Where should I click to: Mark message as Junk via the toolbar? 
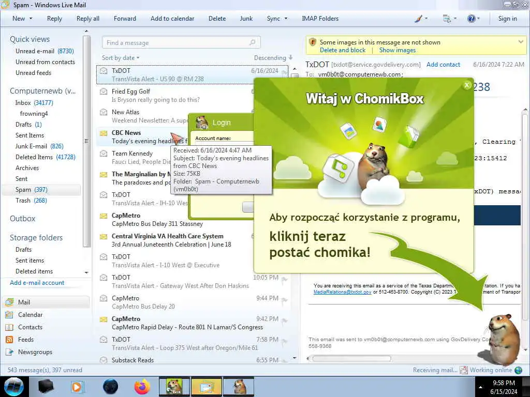(246, 19)
